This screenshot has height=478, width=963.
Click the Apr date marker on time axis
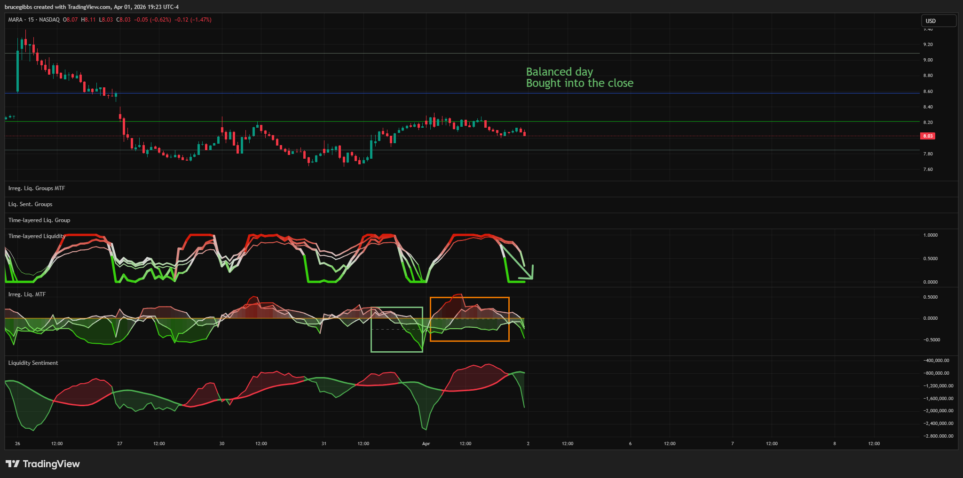pyautogui.click(x=426, y=444)
